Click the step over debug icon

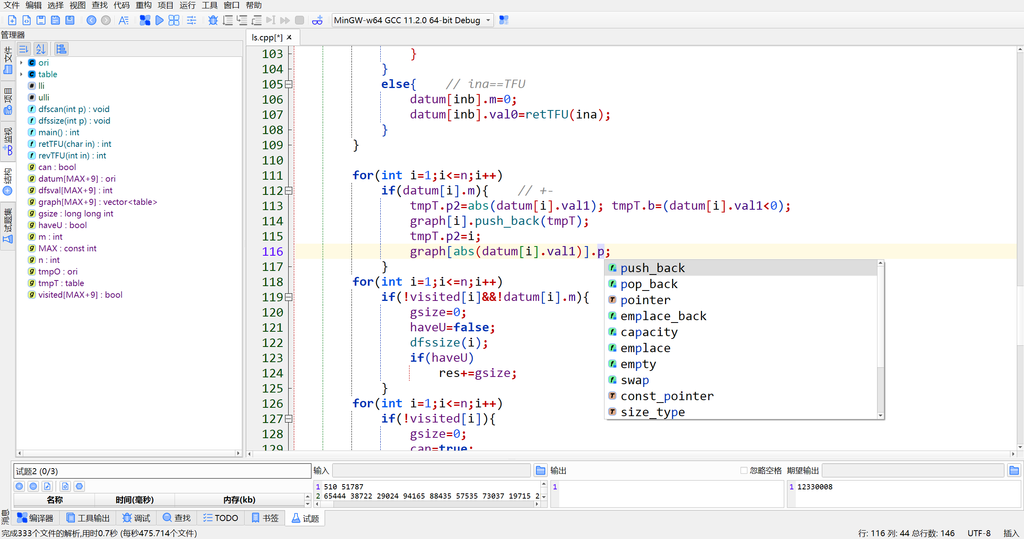tap(228, 20)
